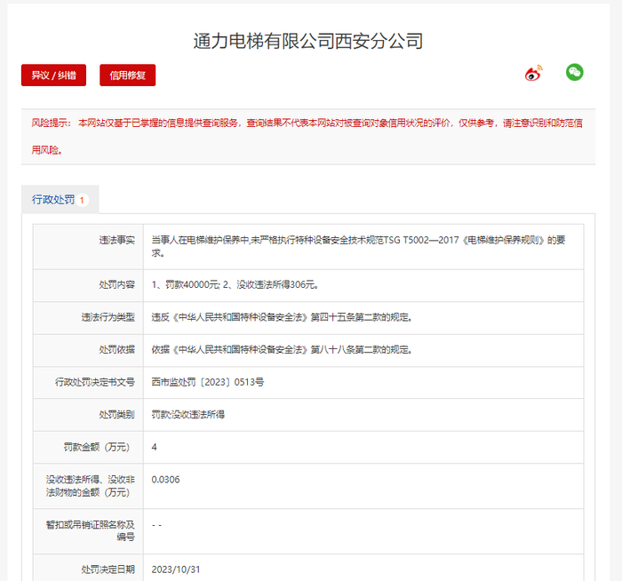Click the page title 通力电梯有限公司西安分公司

(x=308, y=41)
